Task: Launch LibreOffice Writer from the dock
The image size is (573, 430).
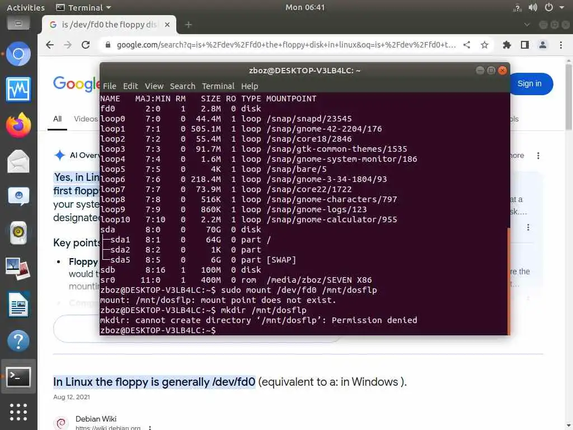Action: (x=18, y=304)
